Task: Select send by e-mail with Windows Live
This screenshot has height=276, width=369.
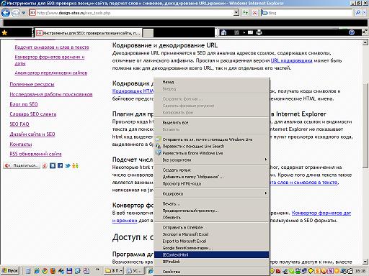Action: tap(211, 139)
